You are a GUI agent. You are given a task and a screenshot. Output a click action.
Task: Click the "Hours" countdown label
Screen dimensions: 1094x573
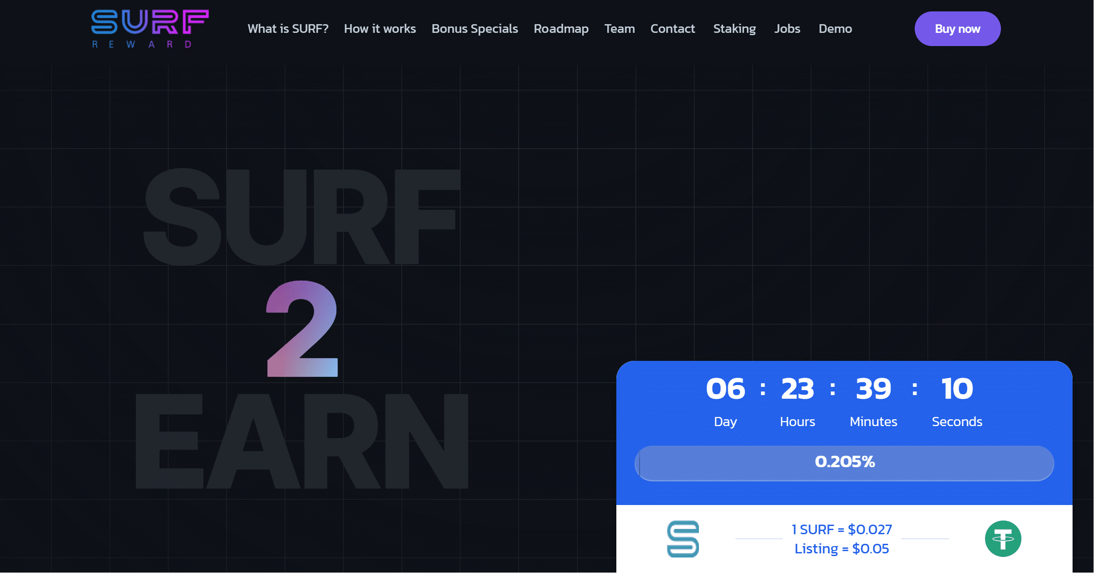pyautogui.click(x=797, y=422)
